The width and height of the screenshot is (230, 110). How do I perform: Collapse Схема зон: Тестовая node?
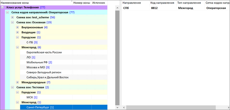point(12,87)
